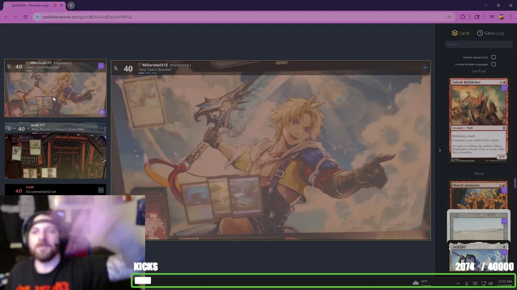Image resolution: width=517 pixels, height=290 pixels.
Task: Open Milleristall315 thumbnail options menu
Action: coord(101,66)
